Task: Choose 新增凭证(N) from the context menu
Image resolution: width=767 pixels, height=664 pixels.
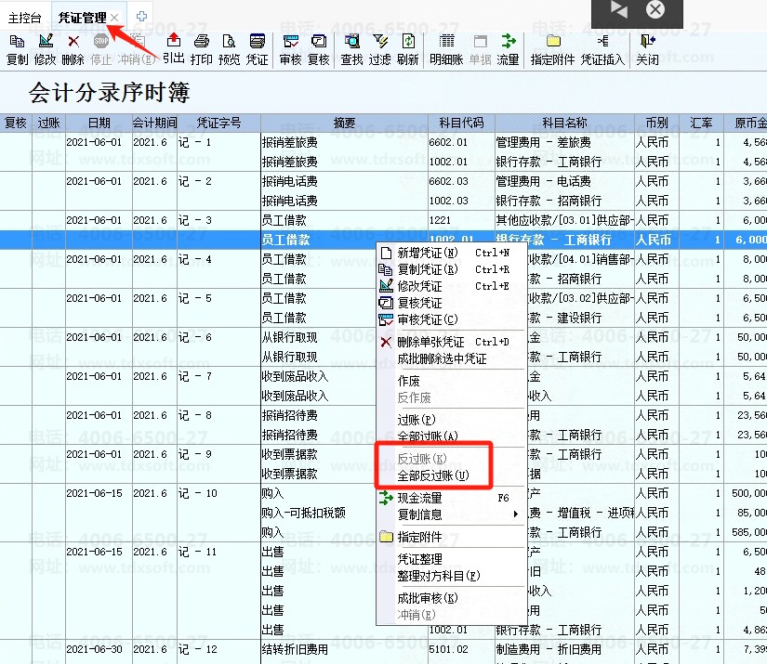Action: pyautogui.click(x=427, y=253)
